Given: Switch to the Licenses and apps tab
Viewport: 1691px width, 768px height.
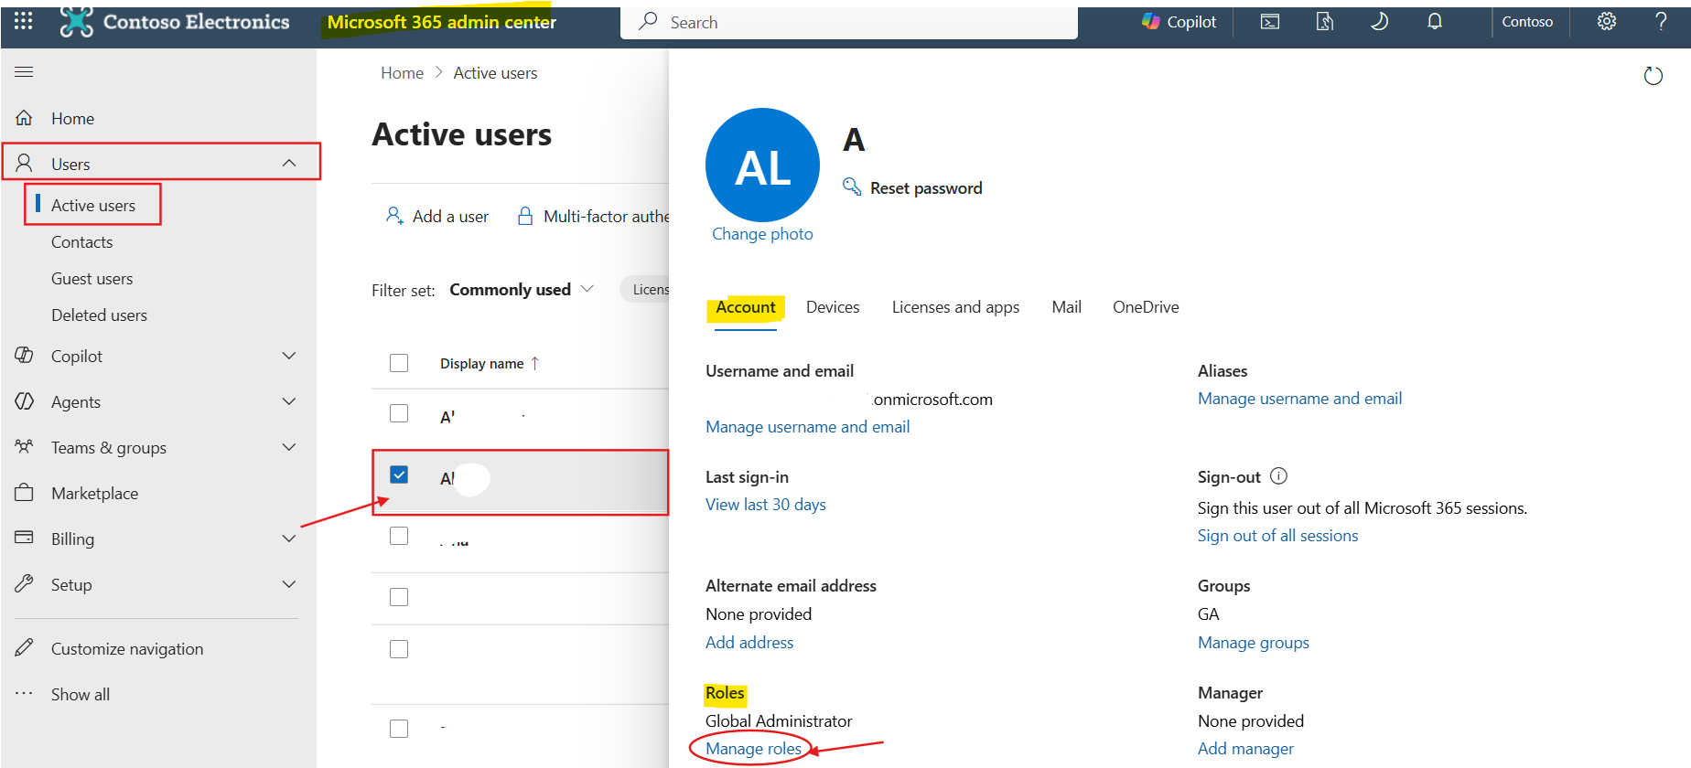Looking at the screenshot, I should click(955, 307).
